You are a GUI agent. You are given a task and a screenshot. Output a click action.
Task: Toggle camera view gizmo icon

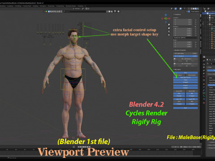click(169, 31)
